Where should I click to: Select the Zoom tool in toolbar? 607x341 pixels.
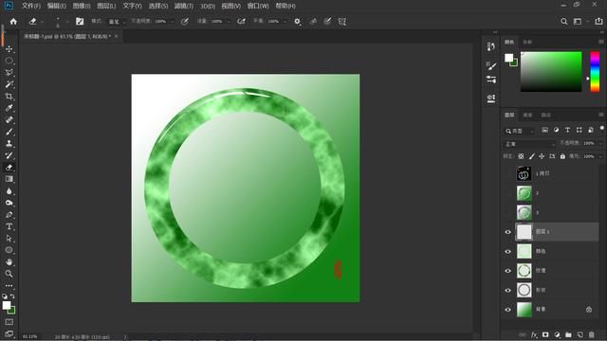tap(9, 274)
